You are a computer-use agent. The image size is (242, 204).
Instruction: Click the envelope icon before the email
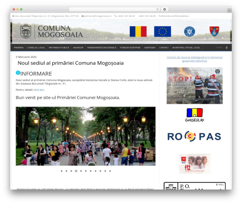pos(83,16)
